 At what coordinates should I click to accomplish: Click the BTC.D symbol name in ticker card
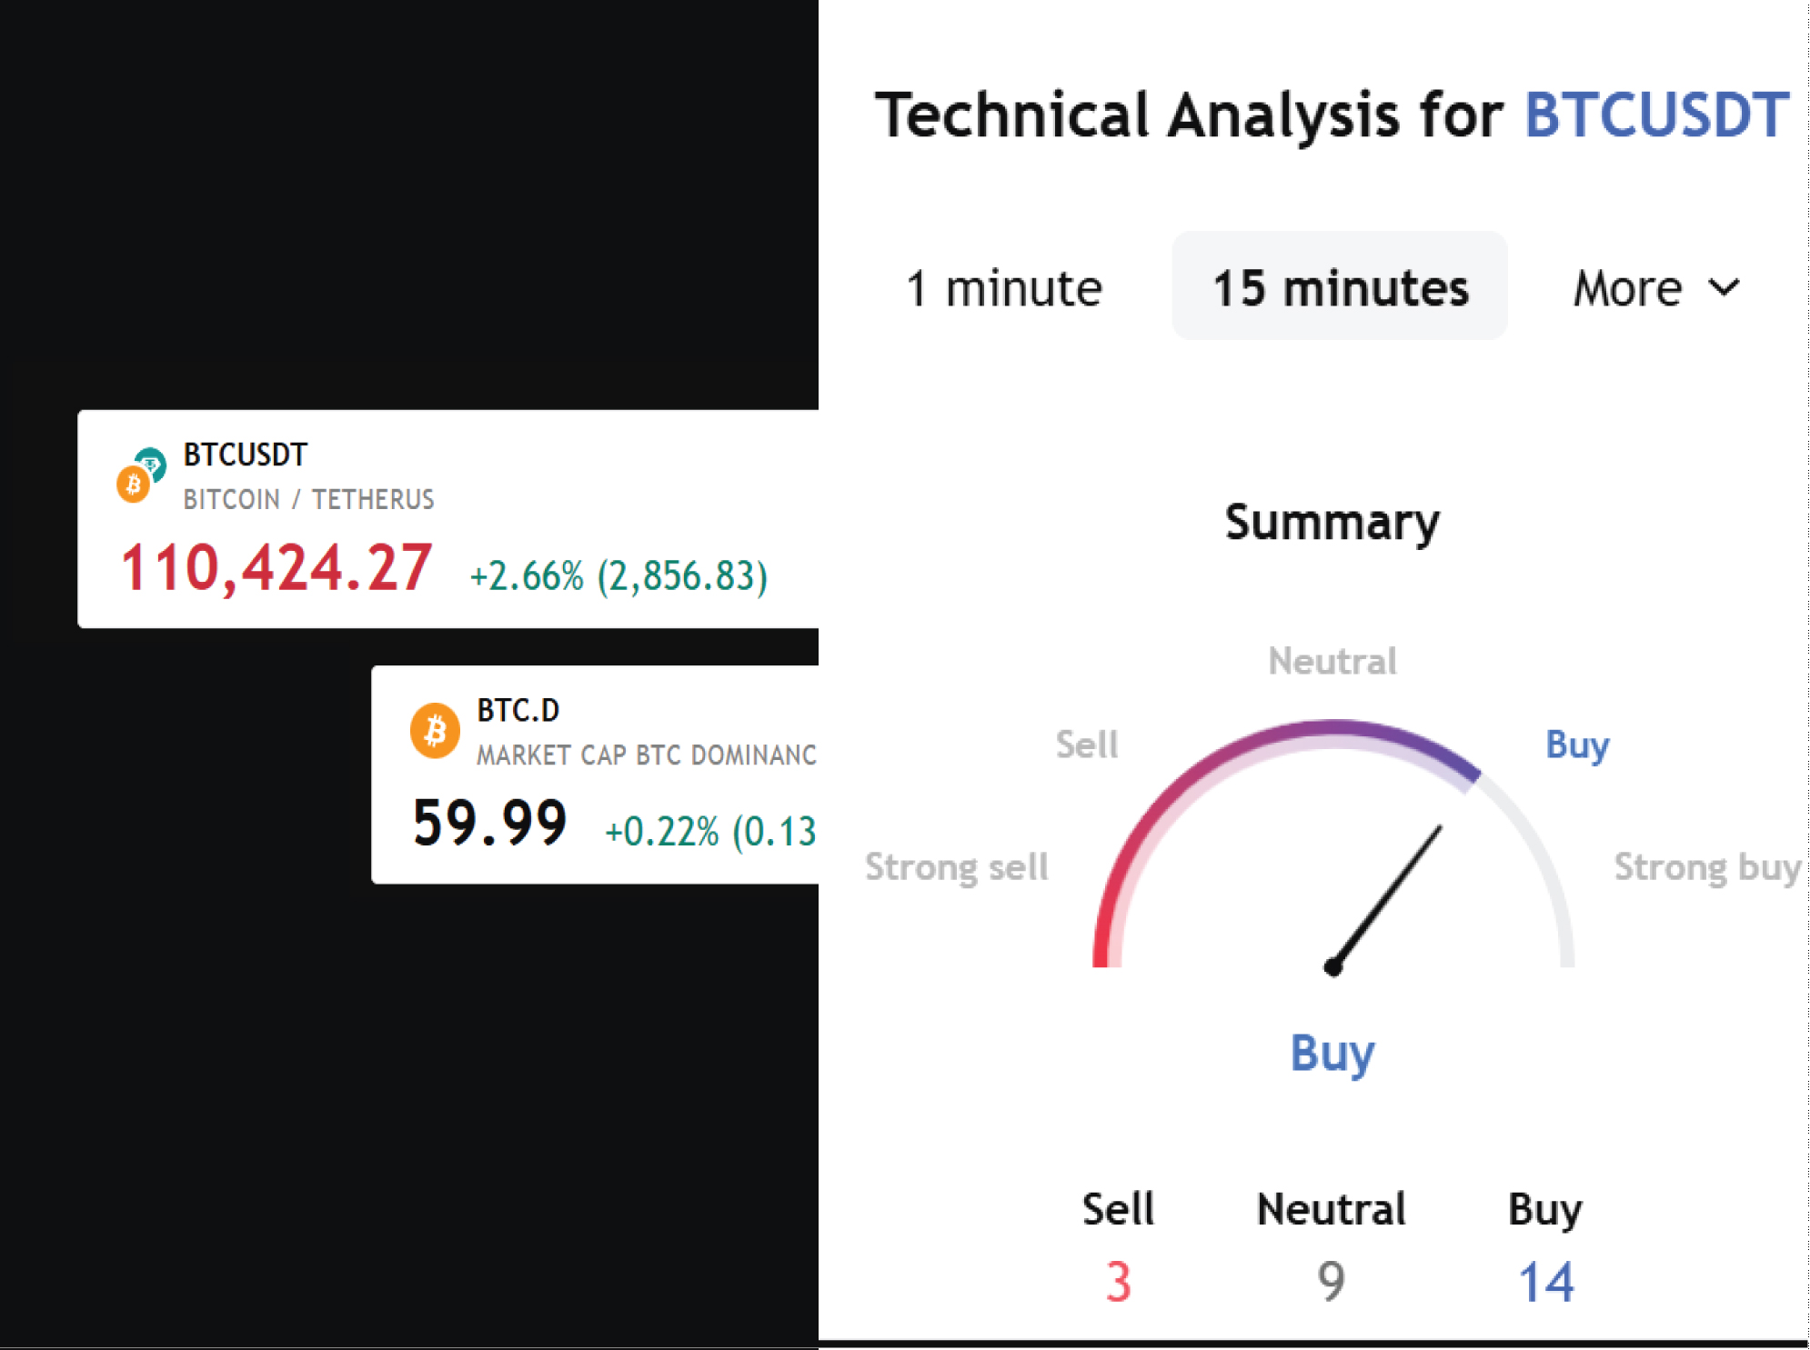(518, 710)
